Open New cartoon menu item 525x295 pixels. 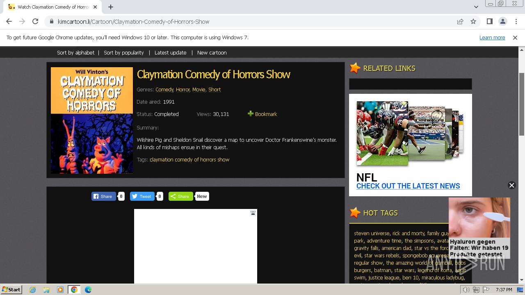point(212,52)
